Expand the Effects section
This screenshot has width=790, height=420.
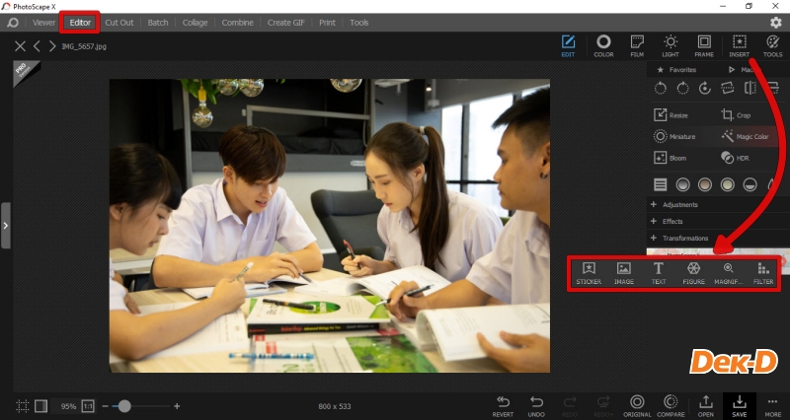tap(672, 221)
